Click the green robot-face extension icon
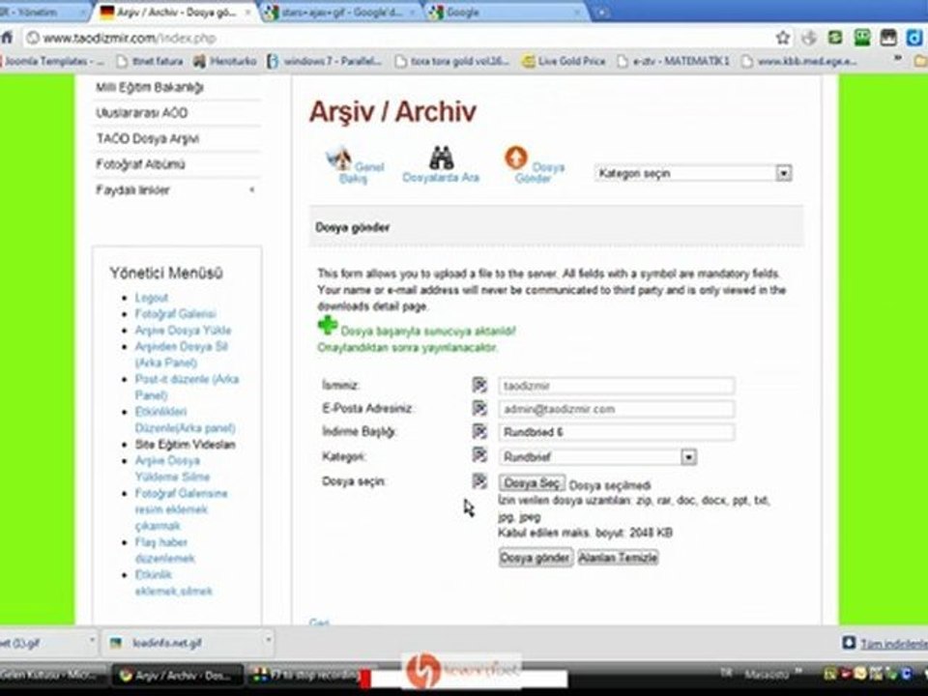928x696 pixels. pyautogui.click(x=861, y=38)
